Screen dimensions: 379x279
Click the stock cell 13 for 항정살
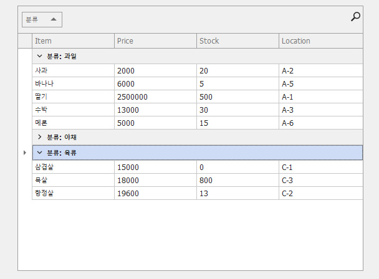click(x=238, y=193)
